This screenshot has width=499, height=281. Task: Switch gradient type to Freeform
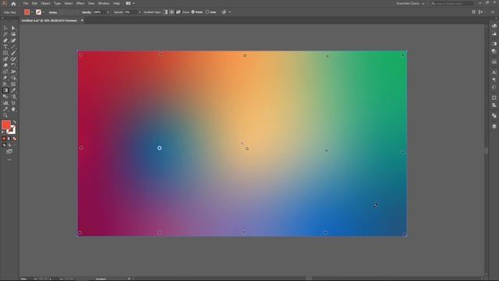179,12
